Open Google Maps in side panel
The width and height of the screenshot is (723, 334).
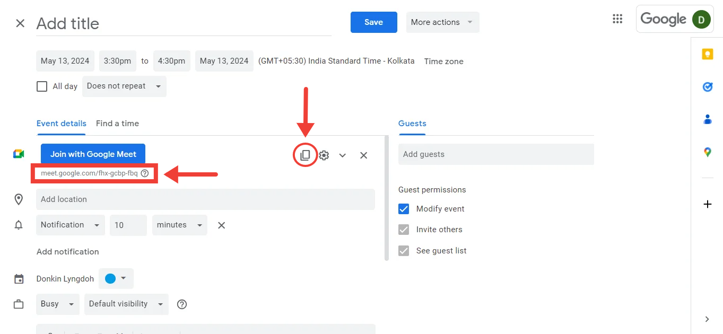click(707, 153)
